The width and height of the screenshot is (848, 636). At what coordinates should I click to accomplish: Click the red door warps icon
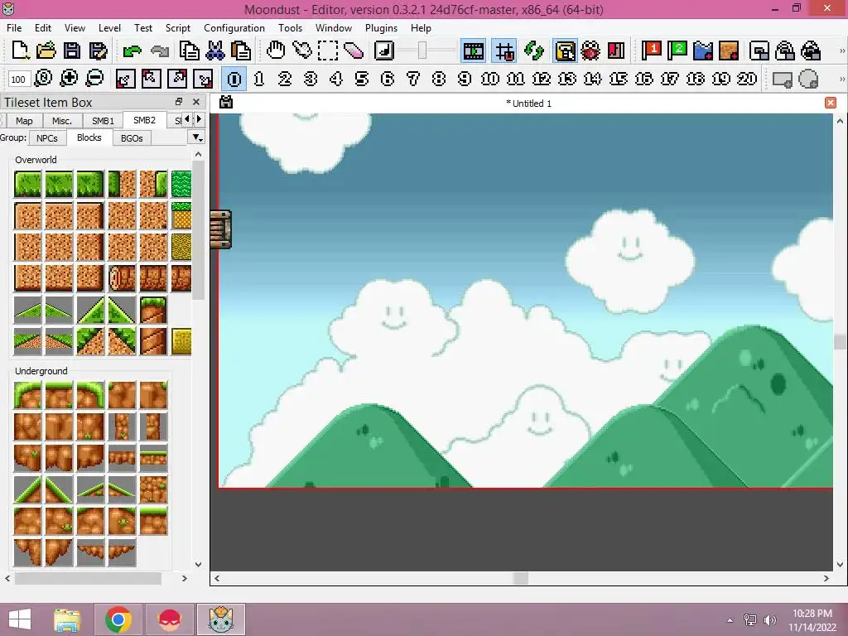tap(616, 51)
